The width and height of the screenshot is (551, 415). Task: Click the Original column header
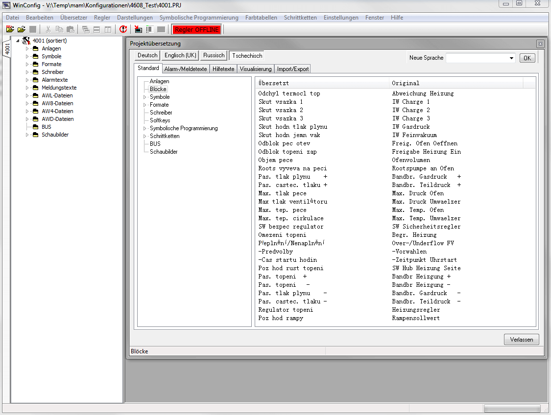pyautogui.click(x=456, y=83)
